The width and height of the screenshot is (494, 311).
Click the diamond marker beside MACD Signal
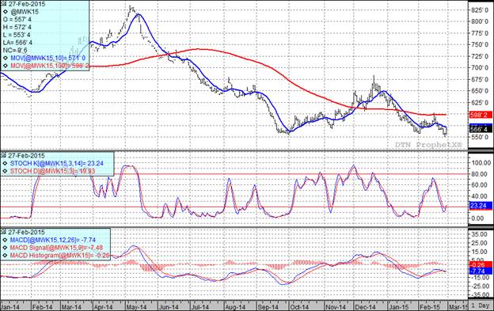[6, 248]
